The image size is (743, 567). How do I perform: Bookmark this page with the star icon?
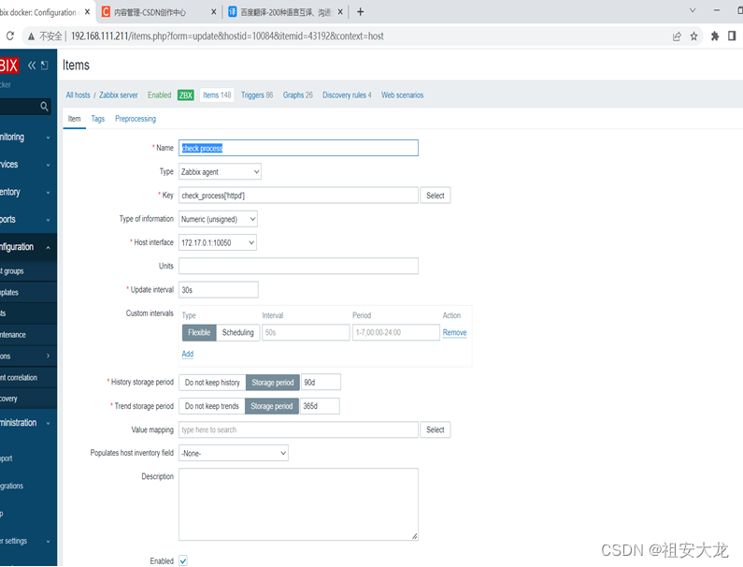[x=693, y=36]
